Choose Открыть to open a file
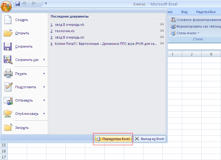The height and width of the screenshot is (160, 221). (x=25, y=33)
